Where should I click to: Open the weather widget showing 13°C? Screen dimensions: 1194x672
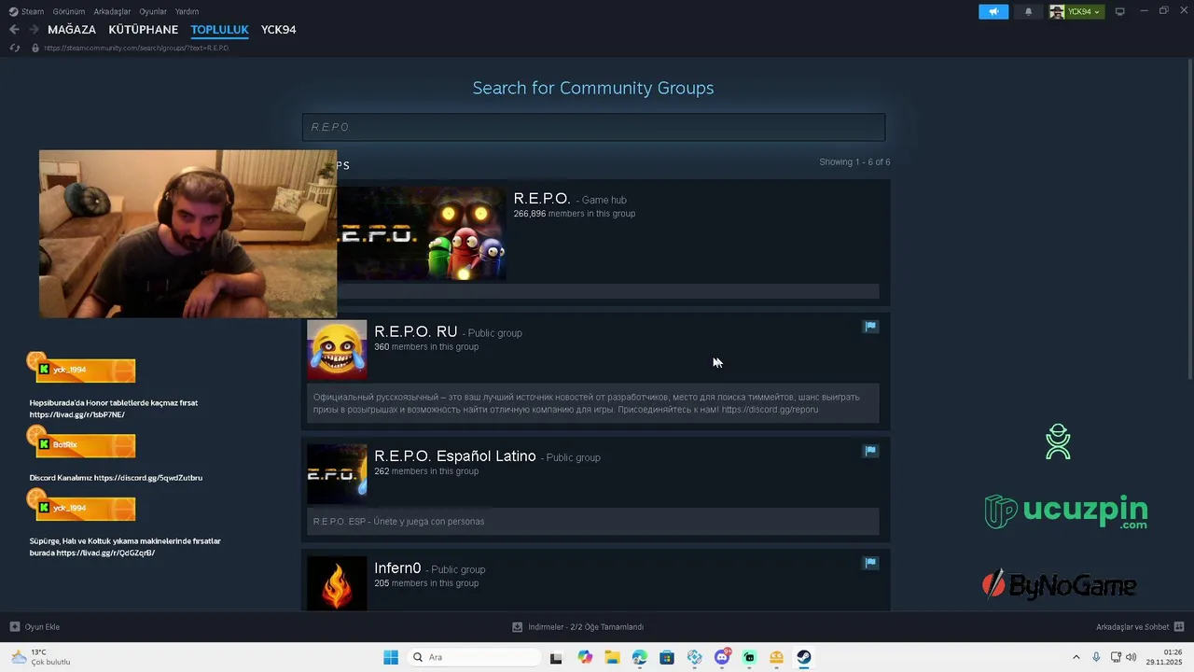point(39,657)
